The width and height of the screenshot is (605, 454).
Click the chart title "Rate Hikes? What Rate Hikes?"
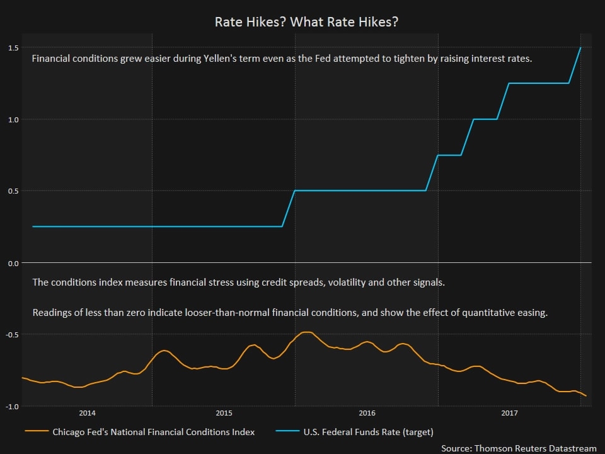tap(306, 22)
